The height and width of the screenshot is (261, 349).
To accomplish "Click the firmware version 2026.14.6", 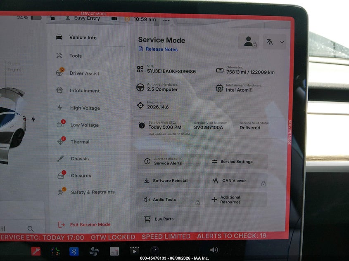I will click(158, 107).
